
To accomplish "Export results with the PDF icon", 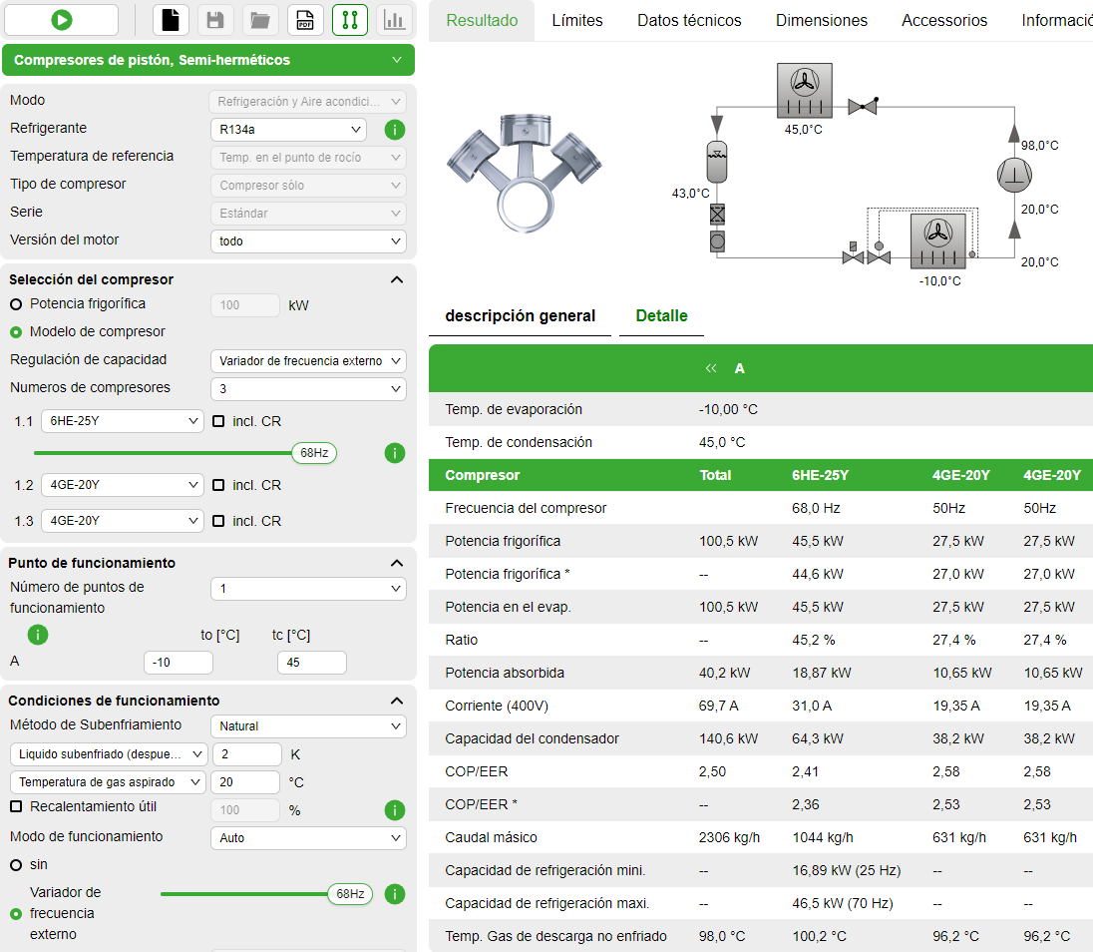I will [x=305, y=20].
